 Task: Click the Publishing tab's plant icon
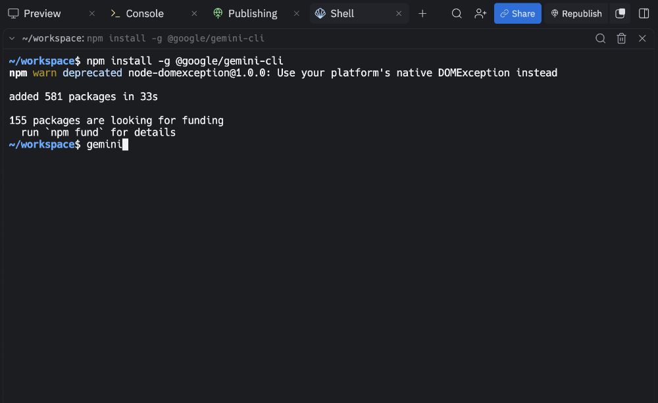point(216,13)
